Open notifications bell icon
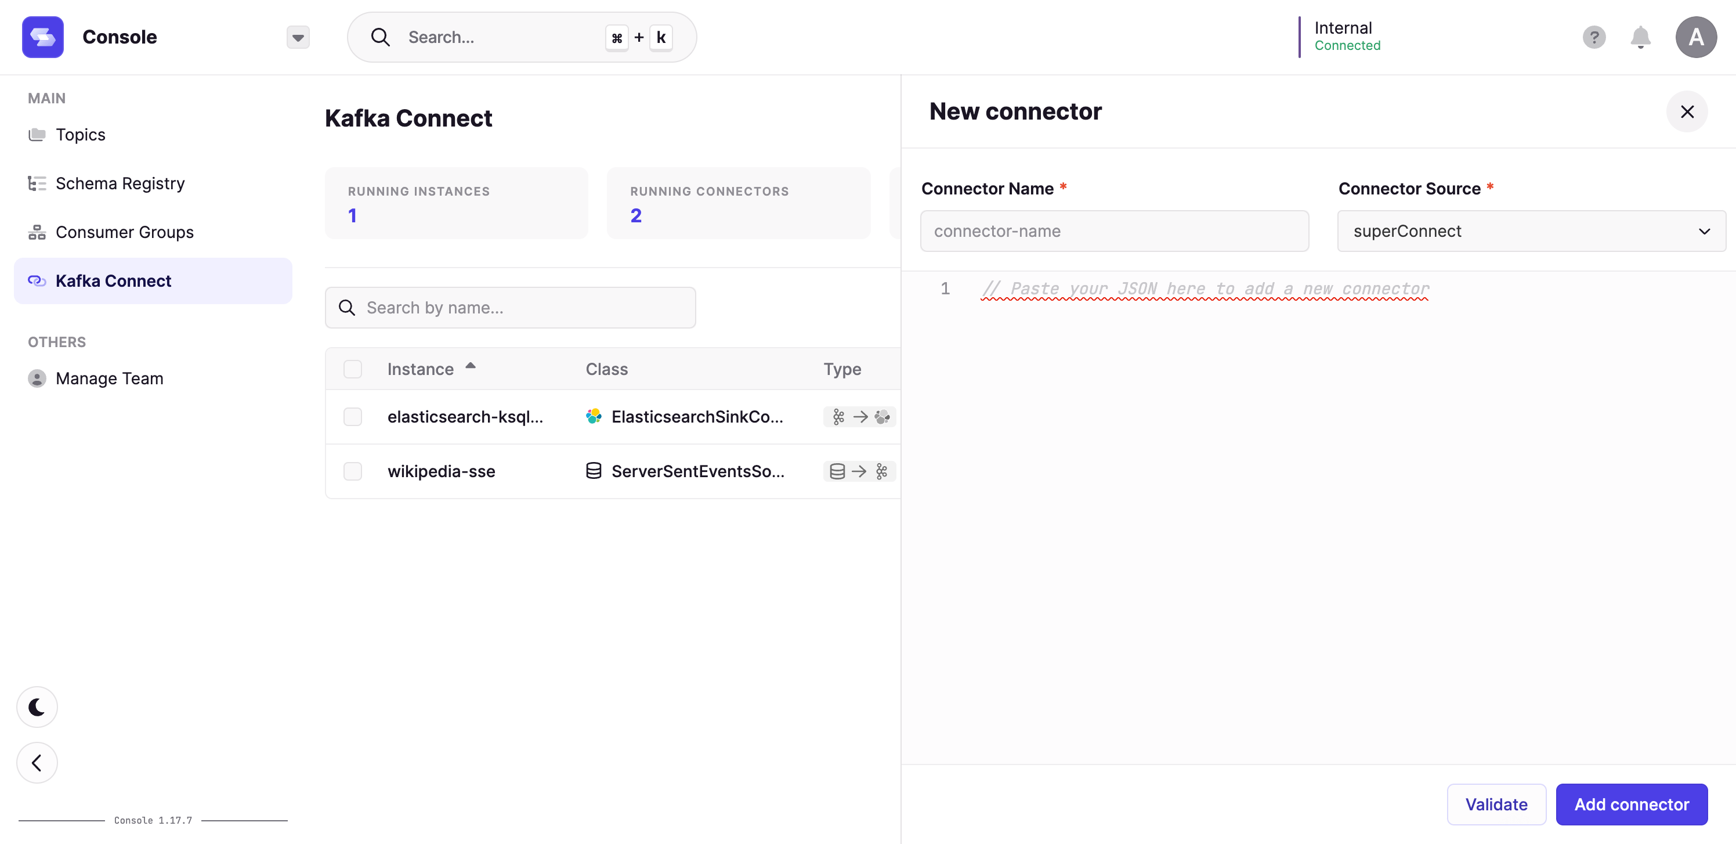The height and width of the screenshot is (844, 1736). (x=1640, y=37)
